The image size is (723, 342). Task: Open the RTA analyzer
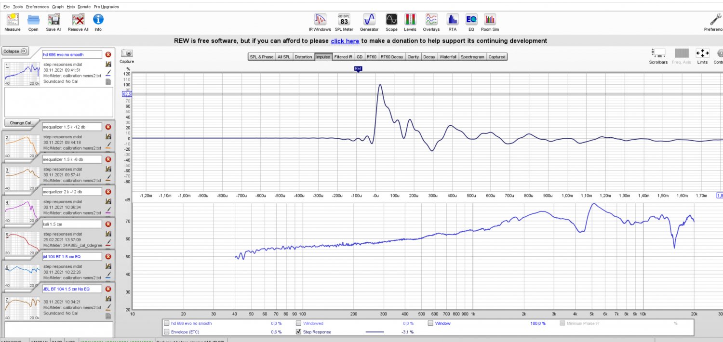pos(452,22)
